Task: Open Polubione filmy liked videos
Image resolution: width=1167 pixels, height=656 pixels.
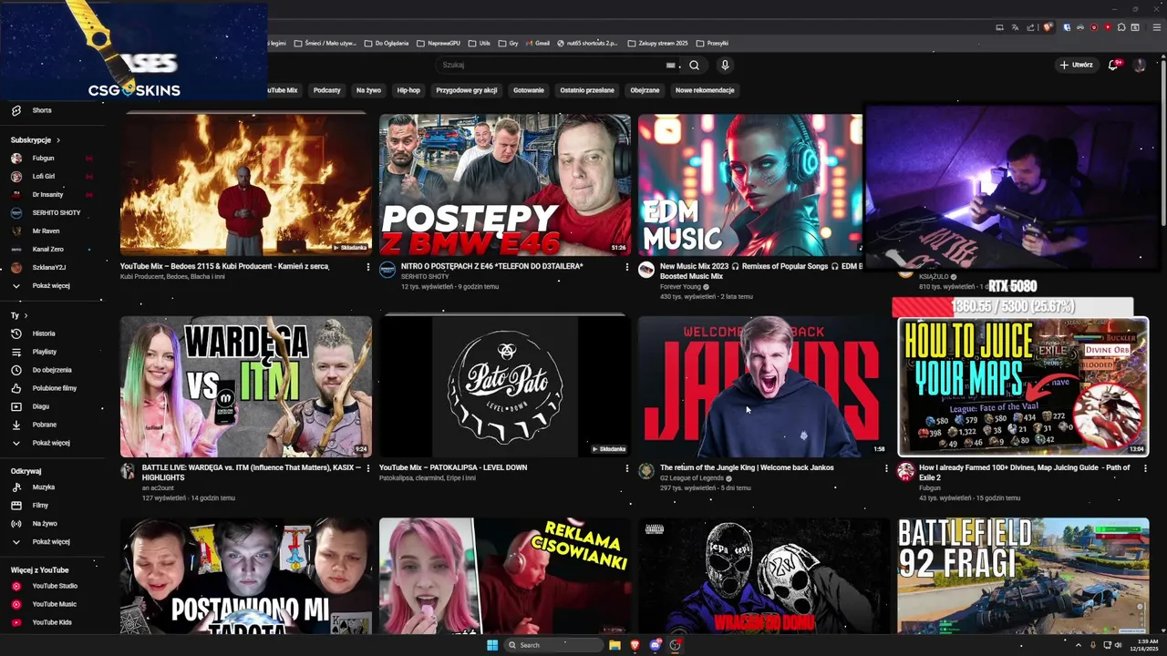Action: tap(54, 388)
